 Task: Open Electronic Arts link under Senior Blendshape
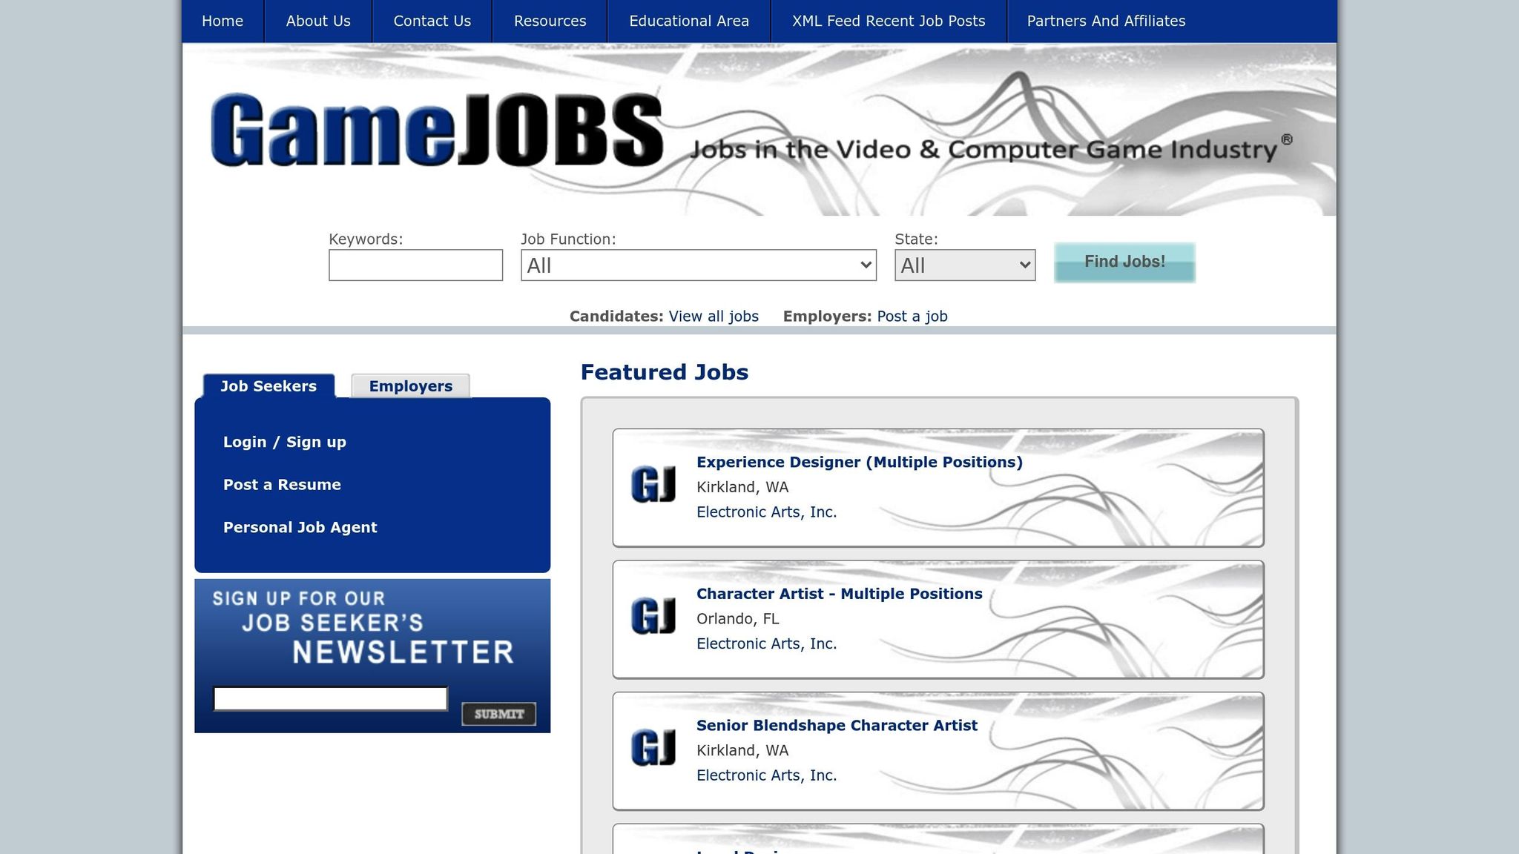[766, 775]
